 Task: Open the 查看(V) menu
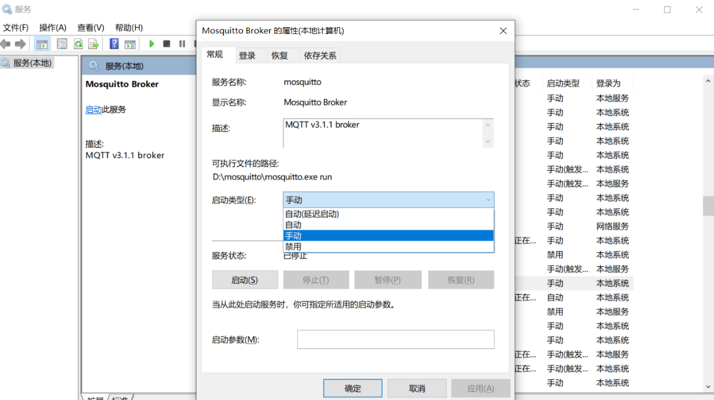click(x=91, y=28)
